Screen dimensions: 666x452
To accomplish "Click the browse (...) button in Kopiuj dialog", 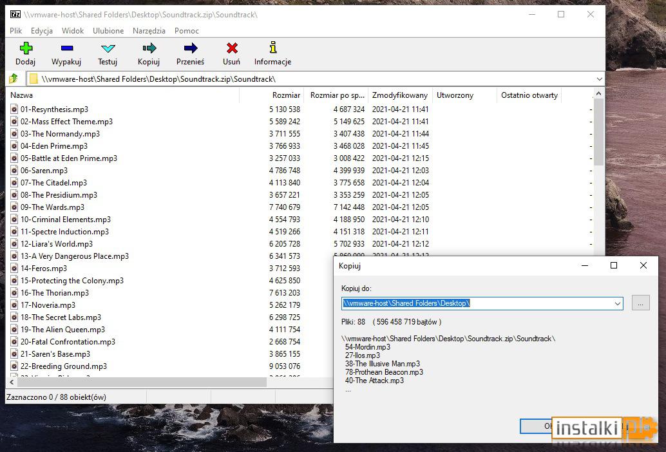I will [x=640, y=303].
